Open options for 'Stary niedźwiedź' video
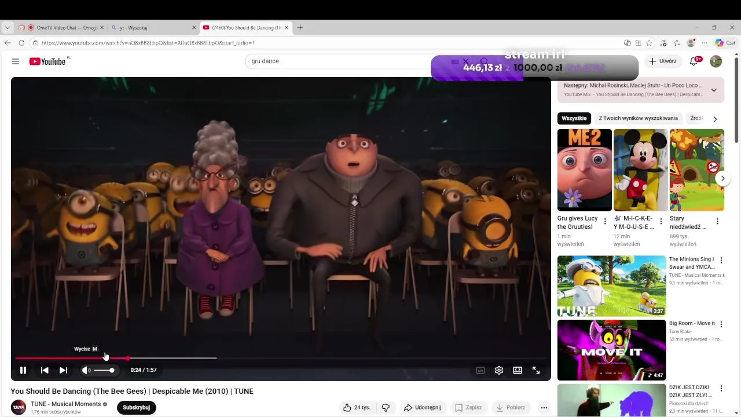Image resolution: width=741 pixels, height=417 pixels. click(x=717, y=221)
